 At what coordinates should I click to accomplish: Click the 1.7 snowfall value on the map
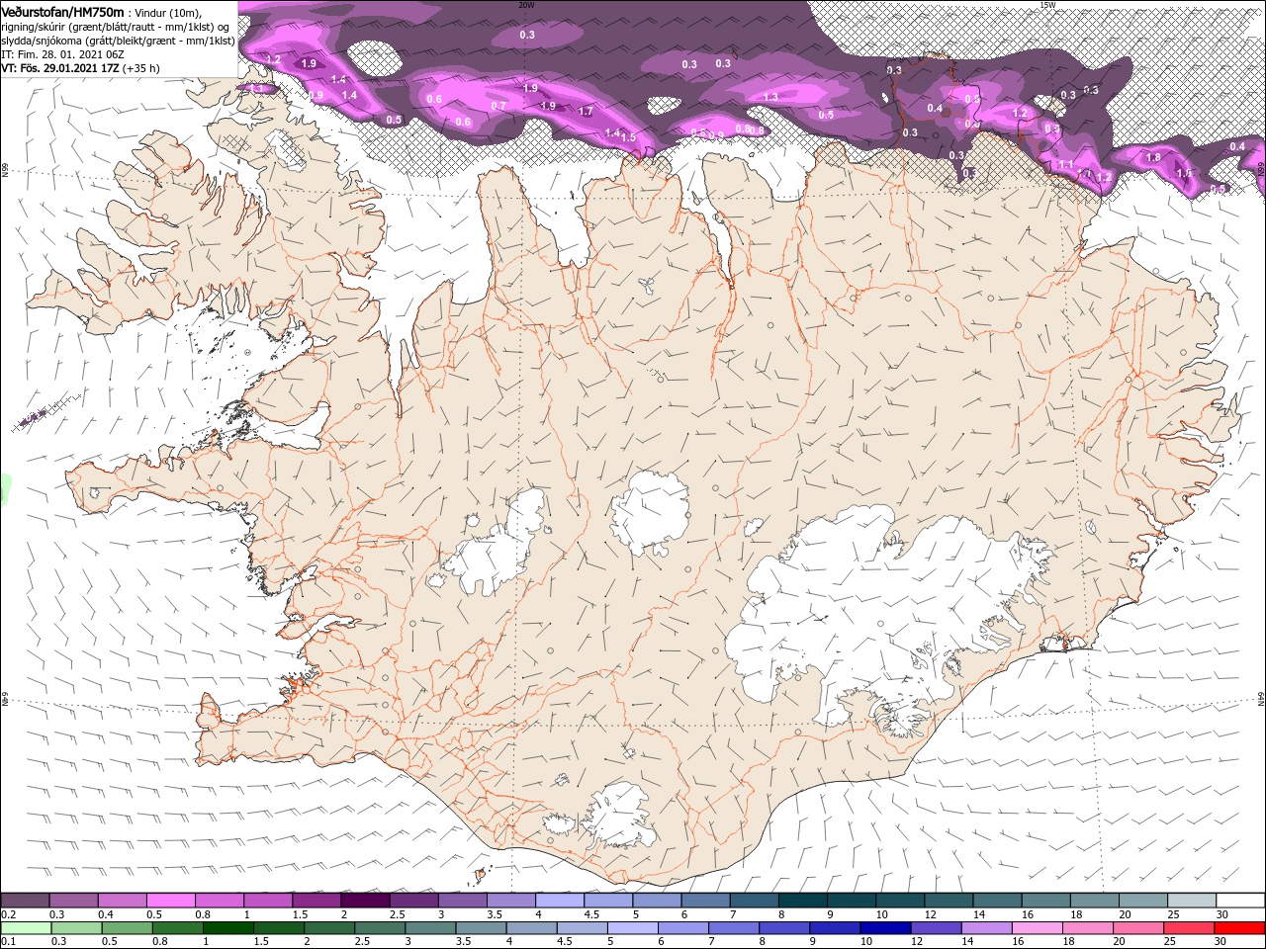pos(586,112)
